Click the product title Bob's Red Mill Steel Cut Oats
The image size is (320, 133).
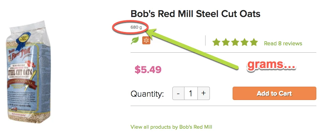click(x=195, y=14)
